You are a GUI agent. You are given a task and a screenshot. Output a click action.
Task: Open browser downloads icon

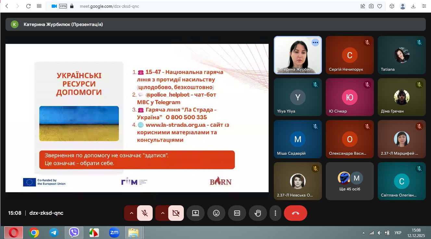413,6
